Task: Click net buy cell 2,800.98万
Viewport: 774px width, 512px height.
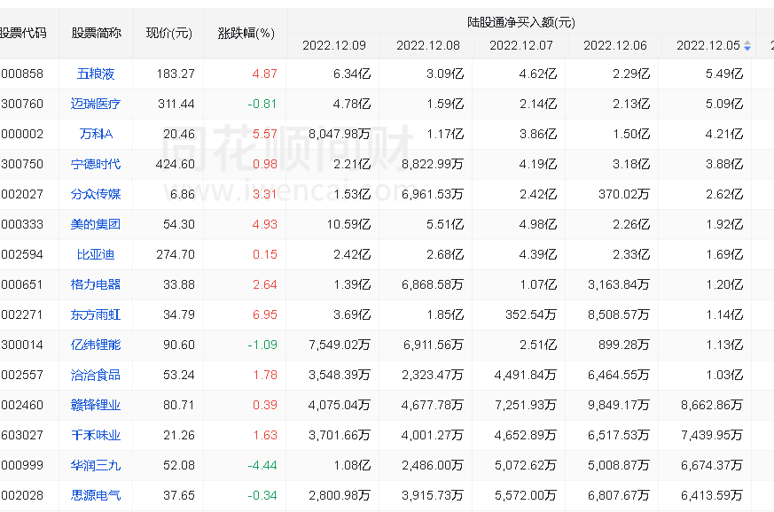Action: (x=340, y=495)
